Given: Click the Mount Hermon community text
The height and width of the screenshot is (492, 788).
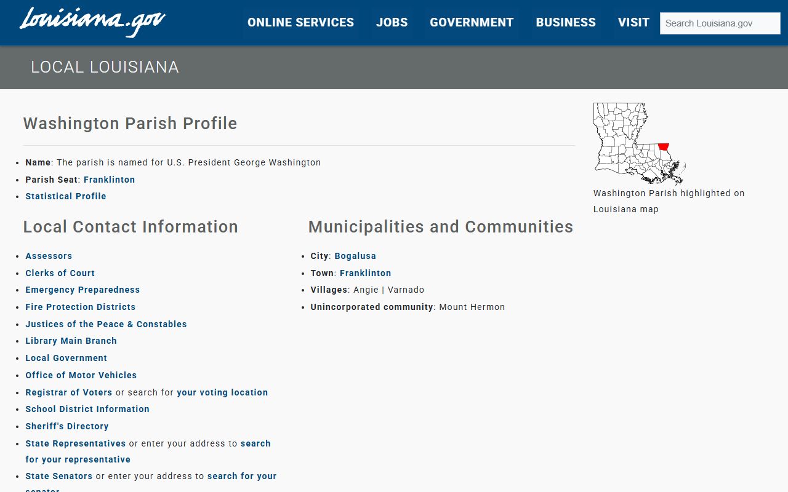Looking at the screenshot, I should [472, 307].
